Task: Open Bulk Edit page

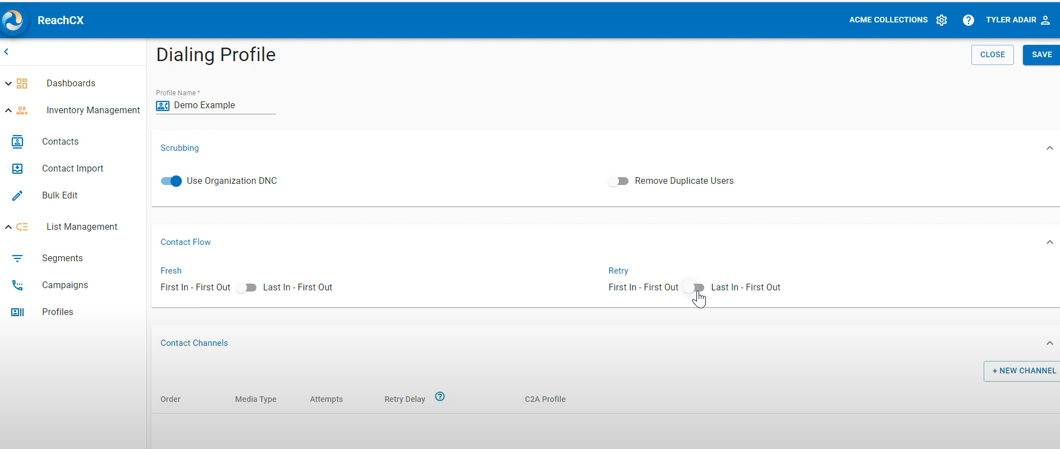Action: tap(59, 196)
